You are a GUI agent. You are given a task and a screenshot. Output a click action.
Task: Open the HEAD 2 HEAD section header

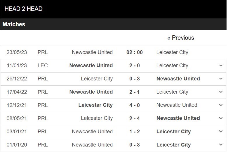point(24,9)
